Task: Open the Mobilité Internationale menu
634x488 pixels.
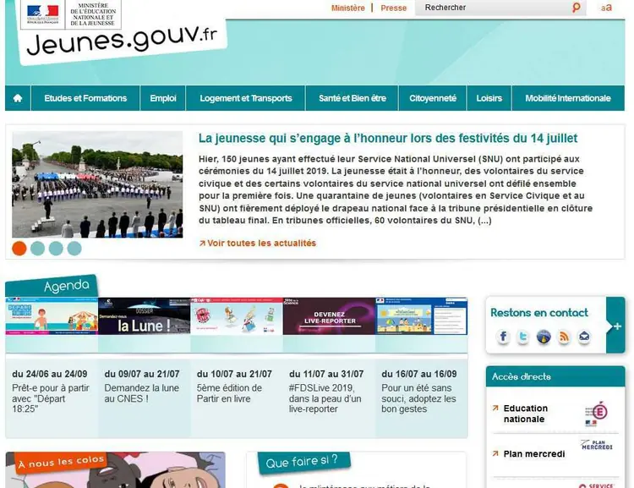Action: coord(567,98)
